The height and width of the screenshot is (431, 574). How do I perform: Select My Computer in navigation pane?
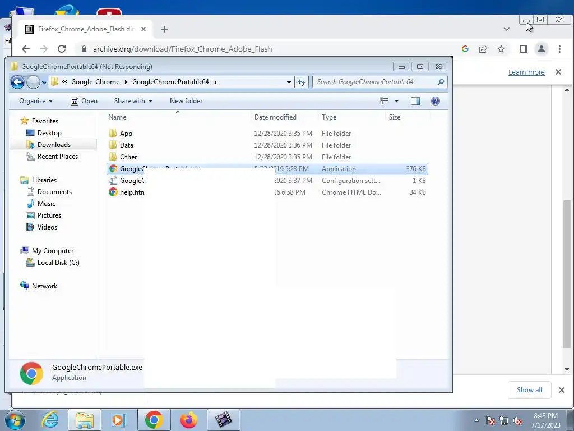pyautogui.click(x=47, y=251)
